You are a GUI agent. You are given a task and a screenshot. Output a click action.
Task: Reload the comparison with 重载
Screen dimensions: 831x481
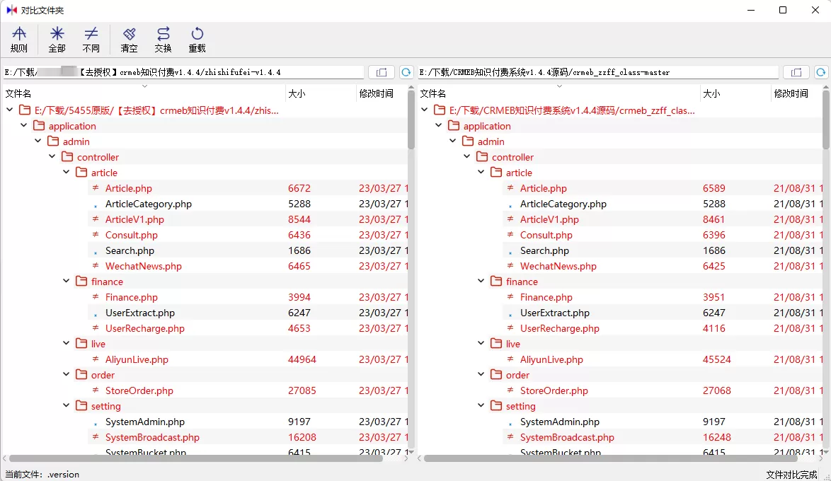[197, 40]
